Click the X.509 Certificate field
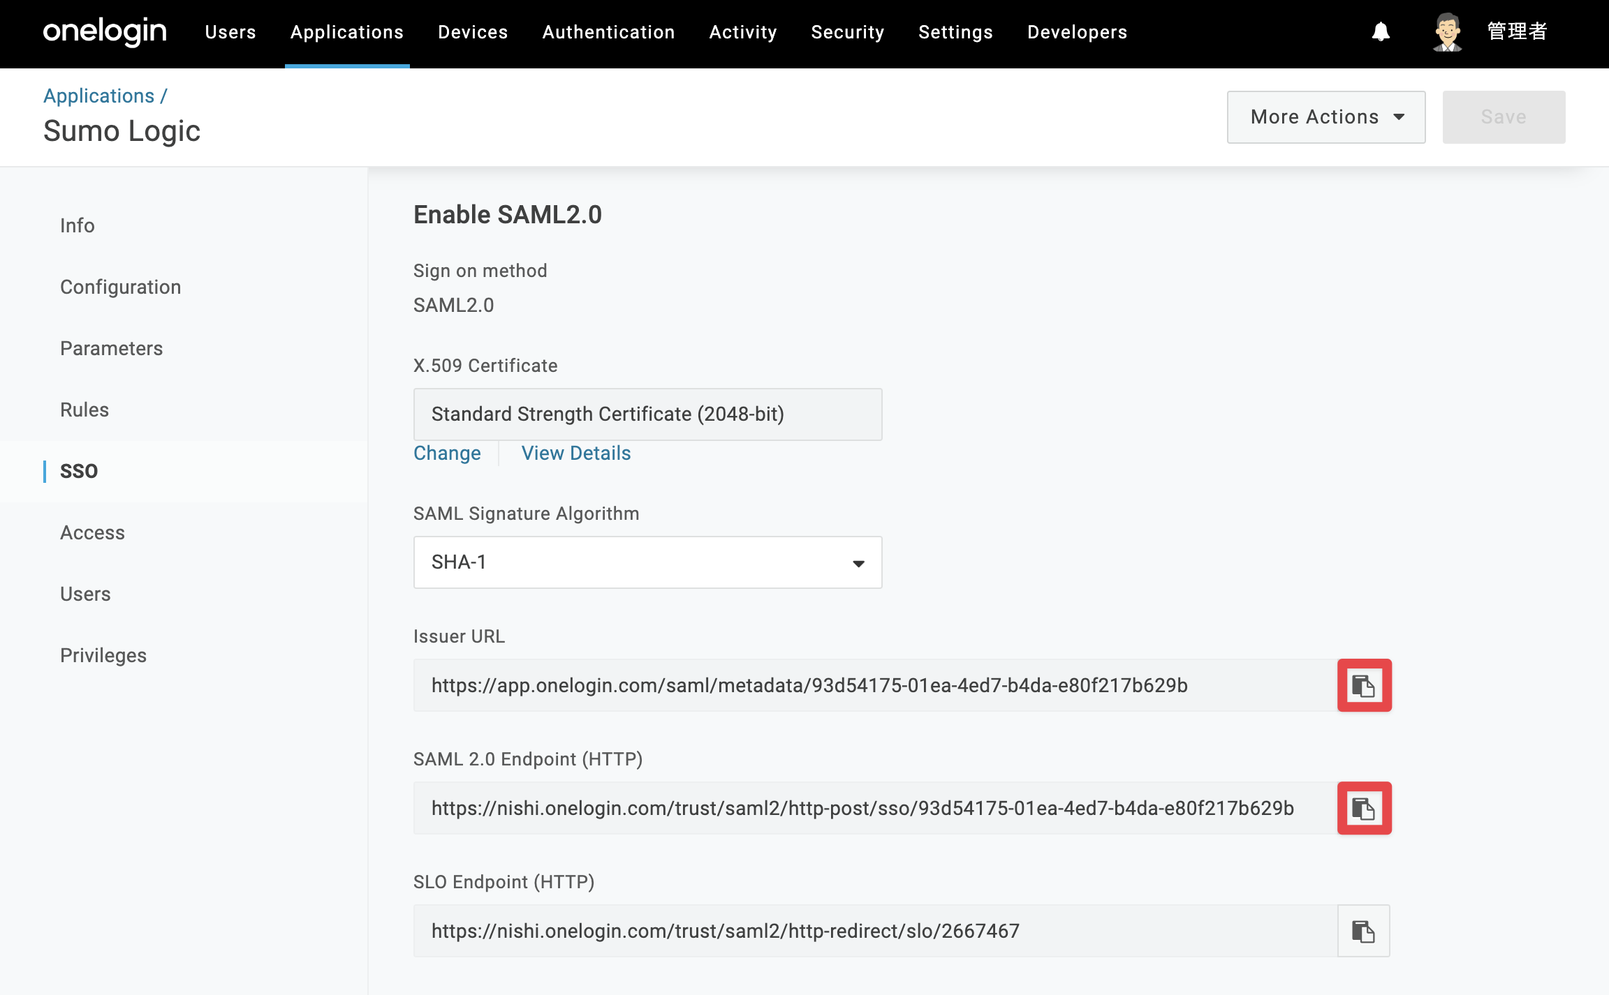1609x995 pixels. 648,414
